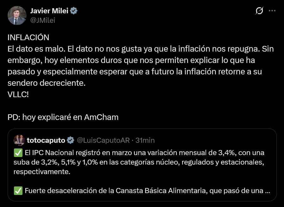Image resolution: width=284 pixels, height=207 pixels.
Task: Click the totocaputo display name
Action: (46, 140)
